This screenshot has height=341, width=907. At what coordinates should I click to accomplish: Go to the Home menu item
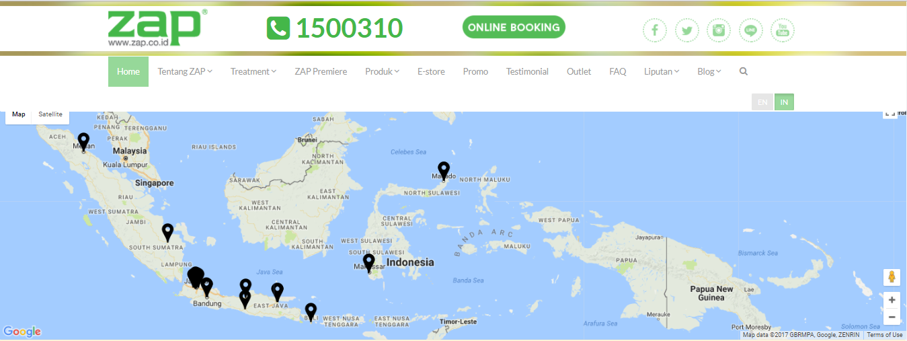(128, 71)
